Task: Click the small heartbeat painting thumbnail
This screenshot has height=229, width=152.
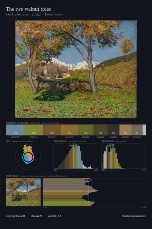Action: (24, 192)
